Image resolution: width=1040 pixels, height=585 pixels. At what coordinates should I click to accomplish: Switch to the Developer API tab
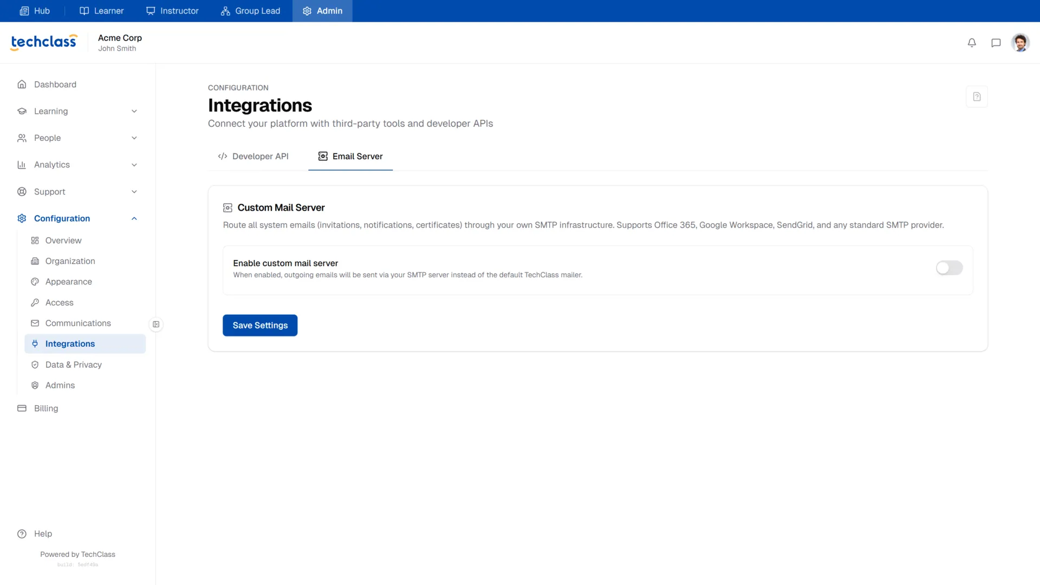253,157
